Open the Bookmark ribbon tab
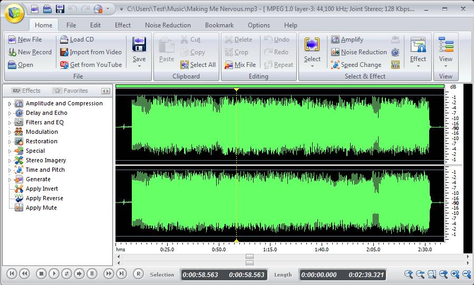This screenshot has width=474, height=285. coord(219,25)
